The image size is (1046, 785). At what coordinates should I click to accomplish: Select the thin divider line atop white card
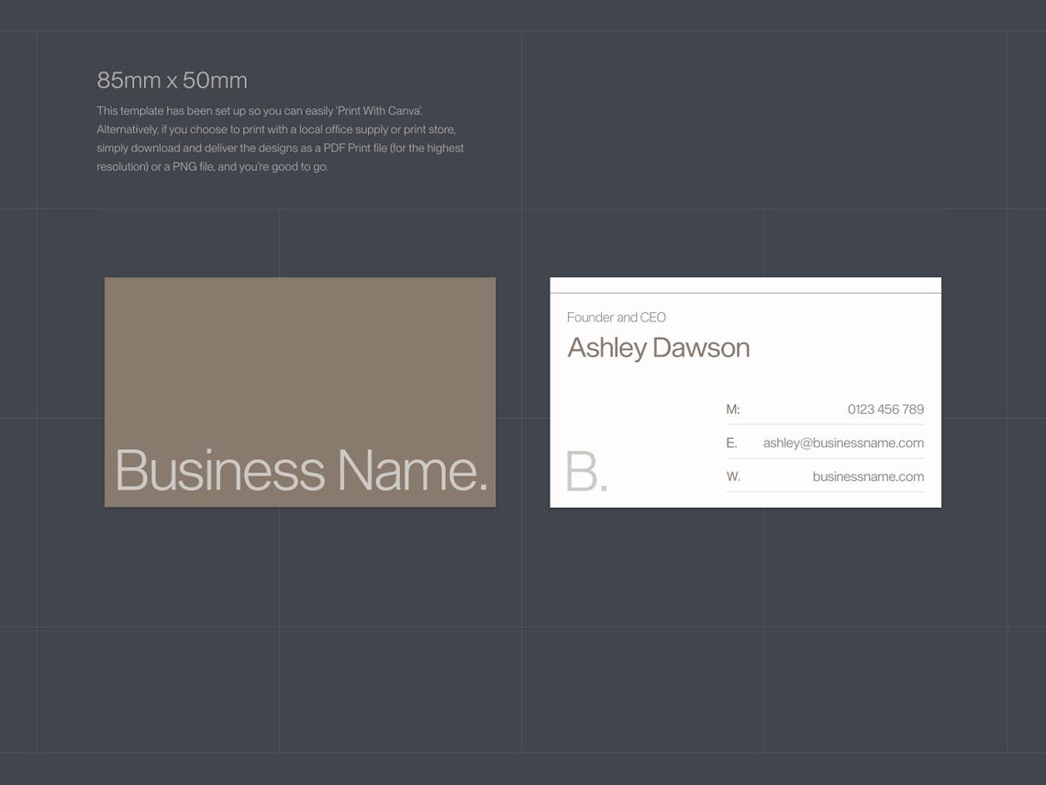point(744,292)
